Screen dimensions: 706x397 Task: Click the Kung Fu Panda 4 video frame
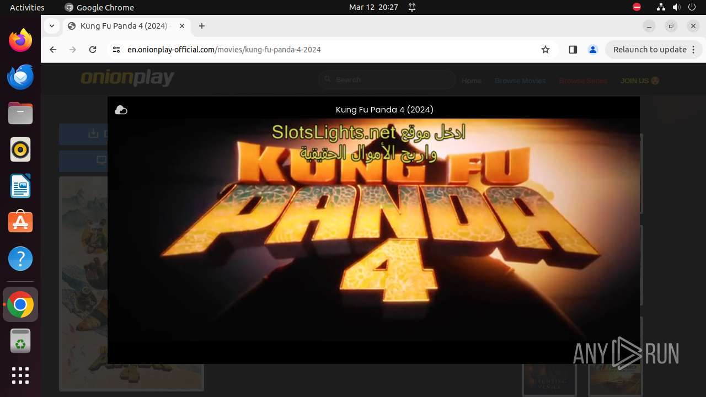click(x=373, y=229)
